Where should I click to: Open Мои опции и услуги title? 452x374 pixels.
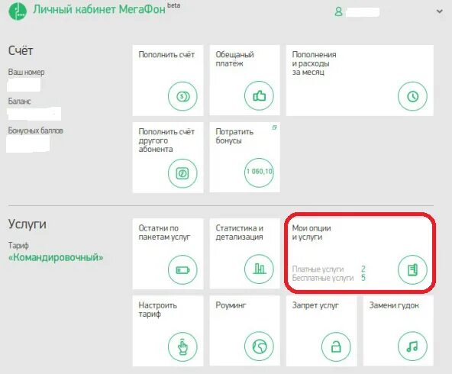coord(312,233)
